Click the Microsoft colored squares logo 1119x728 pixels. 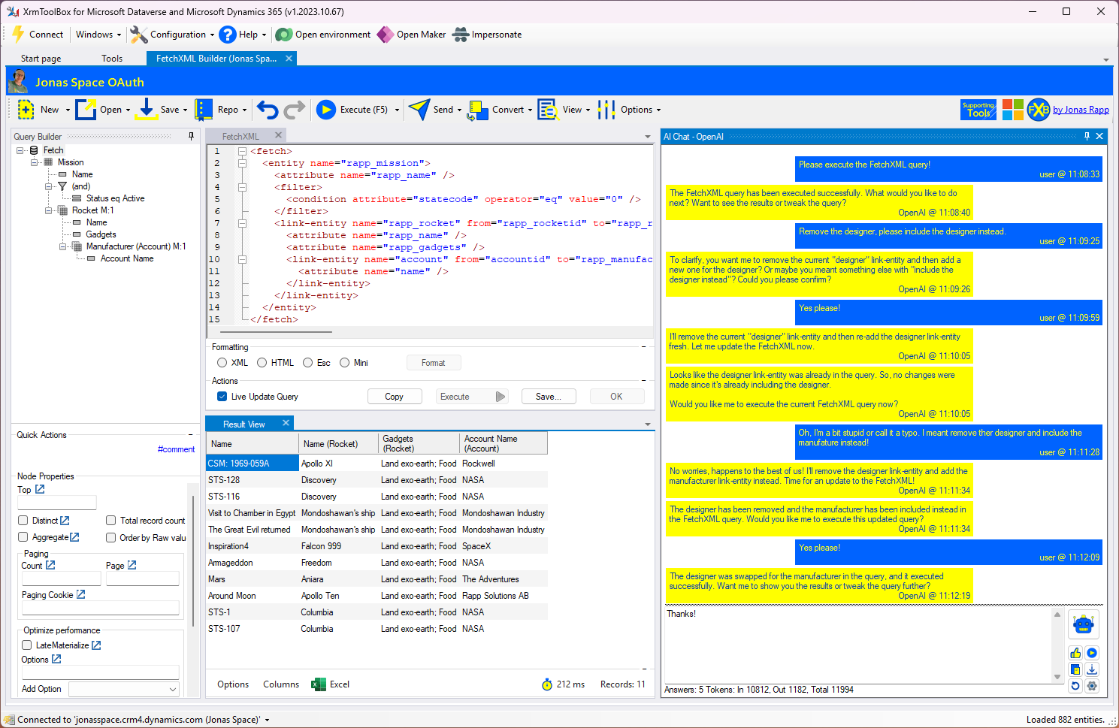point(1012,110)
